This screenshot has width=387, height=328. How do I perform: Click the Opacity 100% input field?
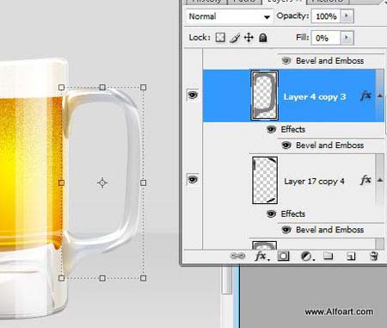[x=326, y=16]
